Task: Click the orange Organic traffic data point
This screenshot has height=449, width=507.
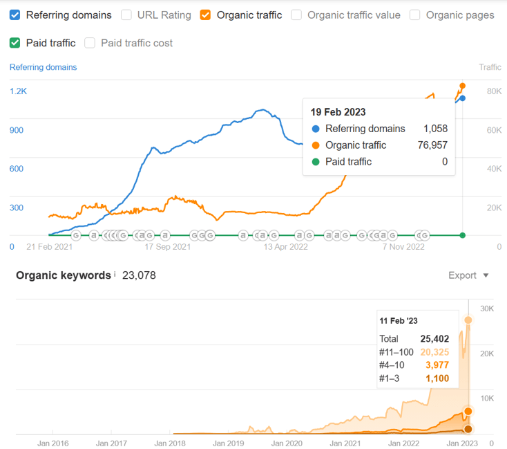Action: pos(462,86)
